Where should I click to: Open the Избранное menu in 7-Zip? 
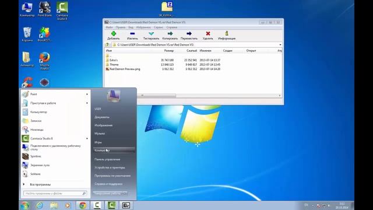pos(143,27)
